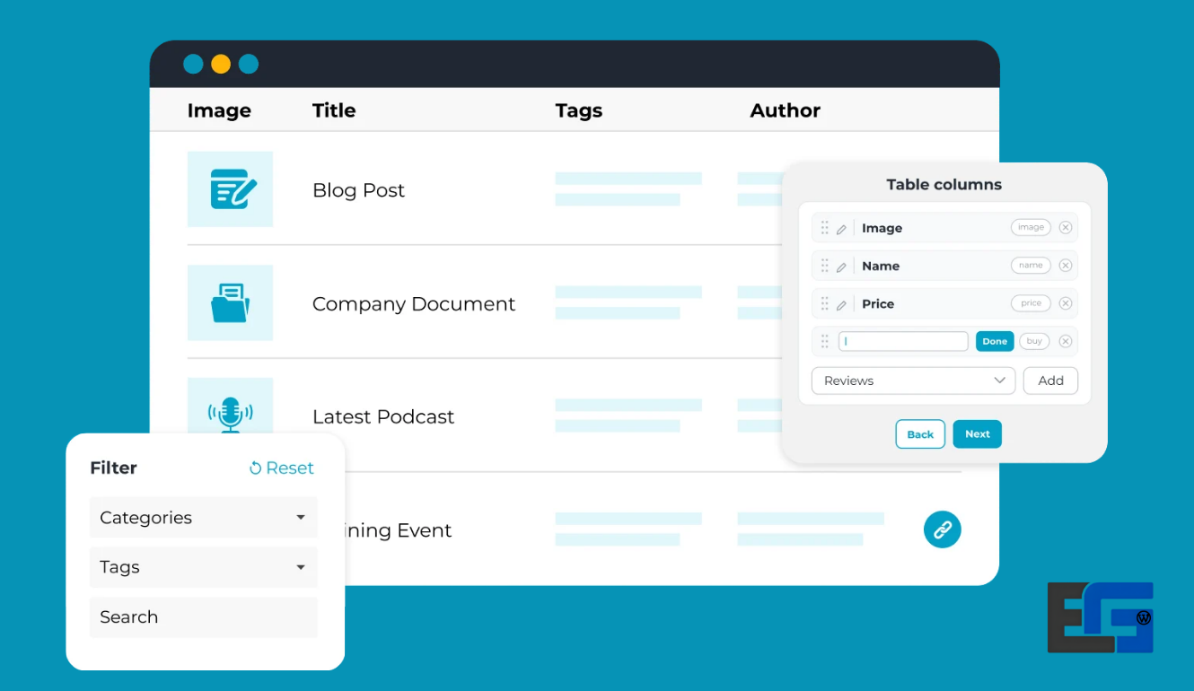This screenshot has width=1194, height=691.
Task: Click the "image" tag pill
Action: 1031,228
